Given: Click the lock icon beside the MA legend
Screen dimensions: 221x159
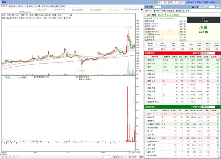Looking at the screenshot, I should 142,10.
